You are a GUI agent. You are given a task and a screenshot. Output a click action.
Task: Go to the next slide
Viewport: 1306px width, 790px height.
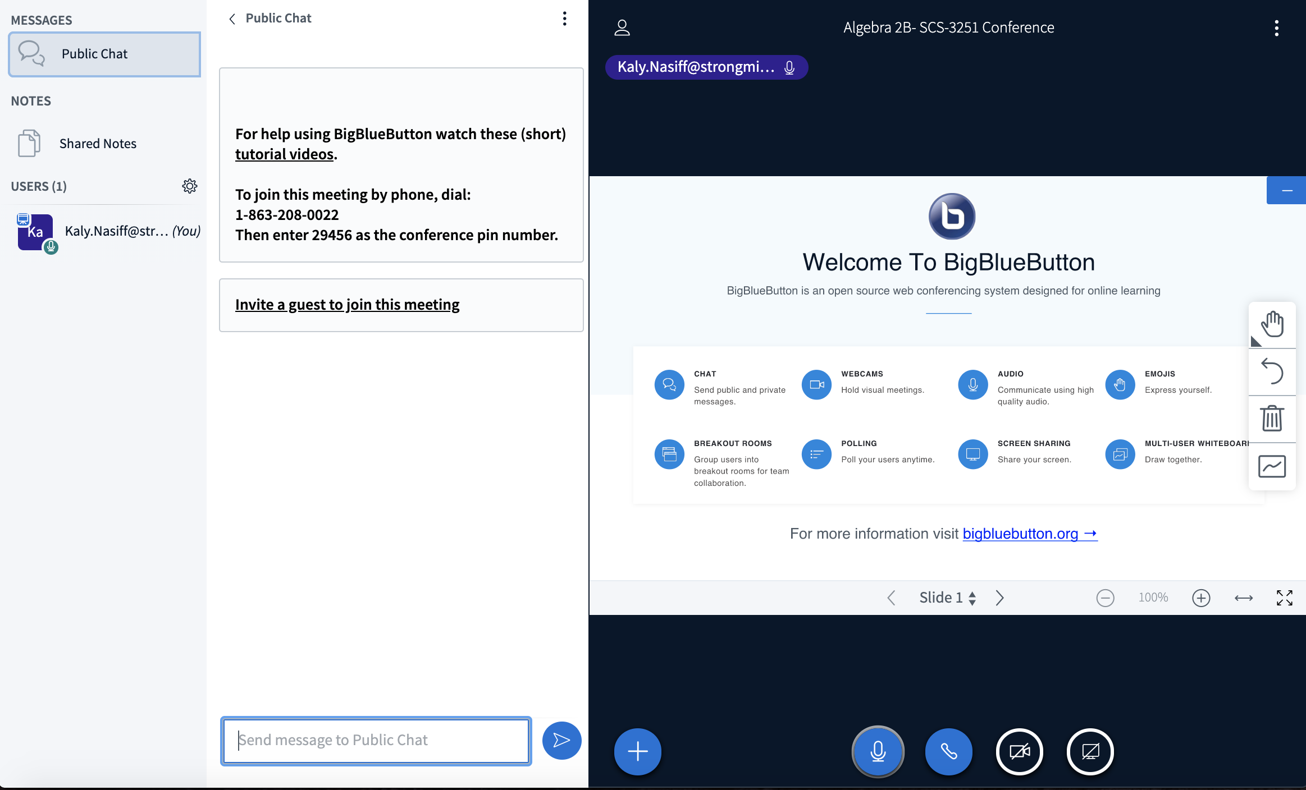coord(999,598)
